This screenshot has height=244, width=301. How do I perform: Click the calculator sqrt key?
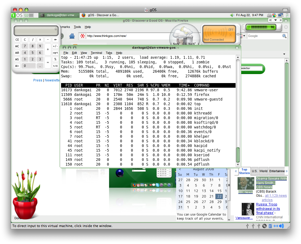(x=55, y=53)
